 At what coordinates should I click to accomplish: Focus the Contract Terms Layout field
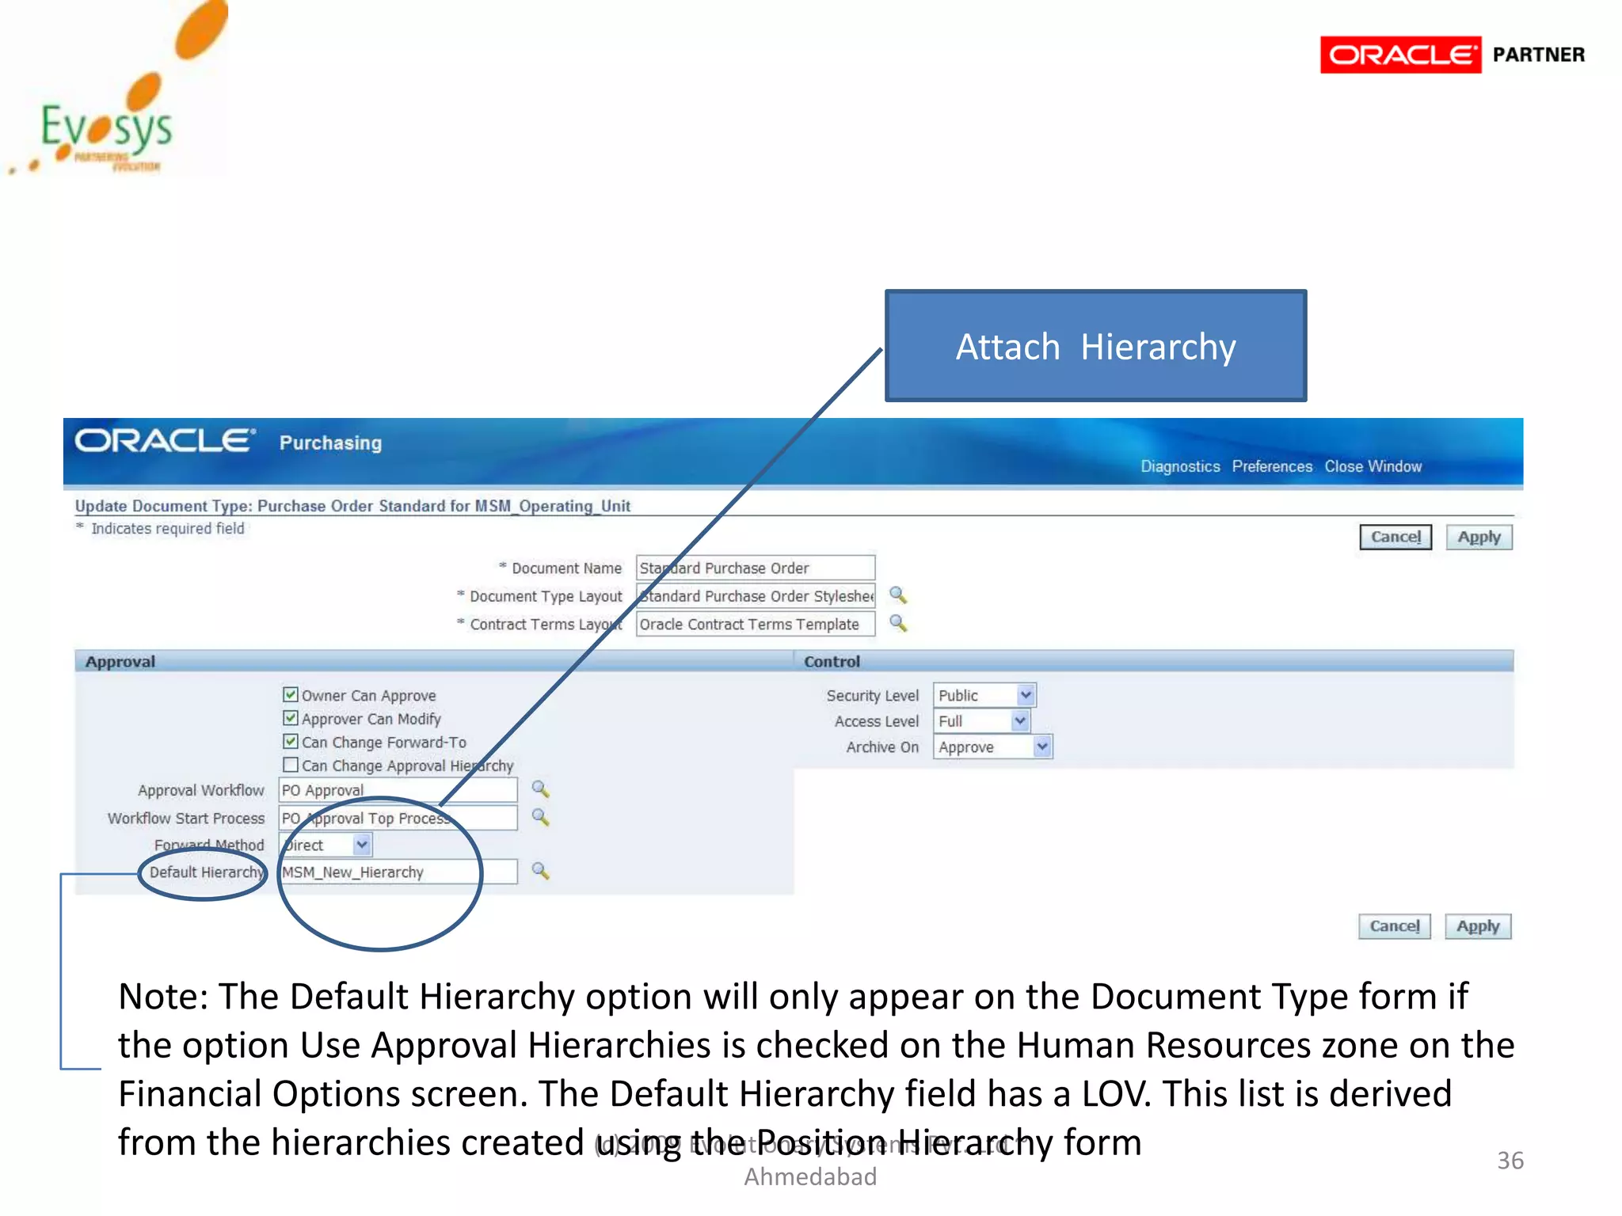756,624
